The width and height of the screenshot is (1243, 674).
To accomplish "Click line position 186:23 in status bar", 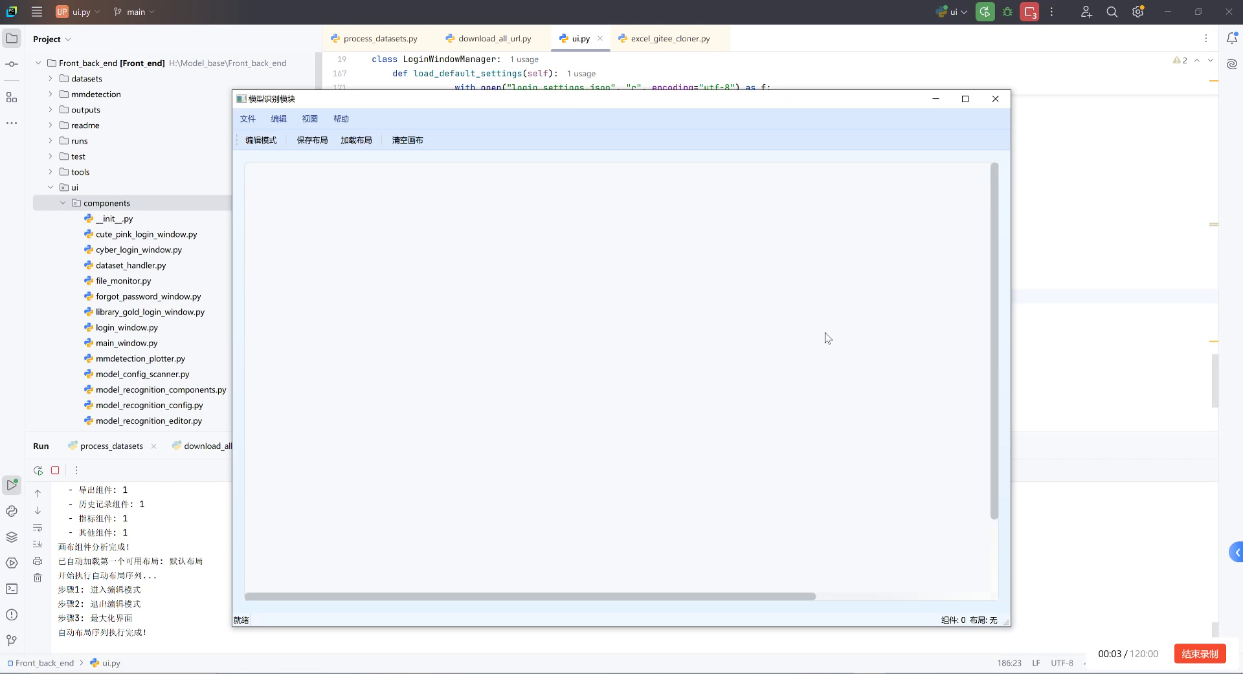I will coord(1009,663).
